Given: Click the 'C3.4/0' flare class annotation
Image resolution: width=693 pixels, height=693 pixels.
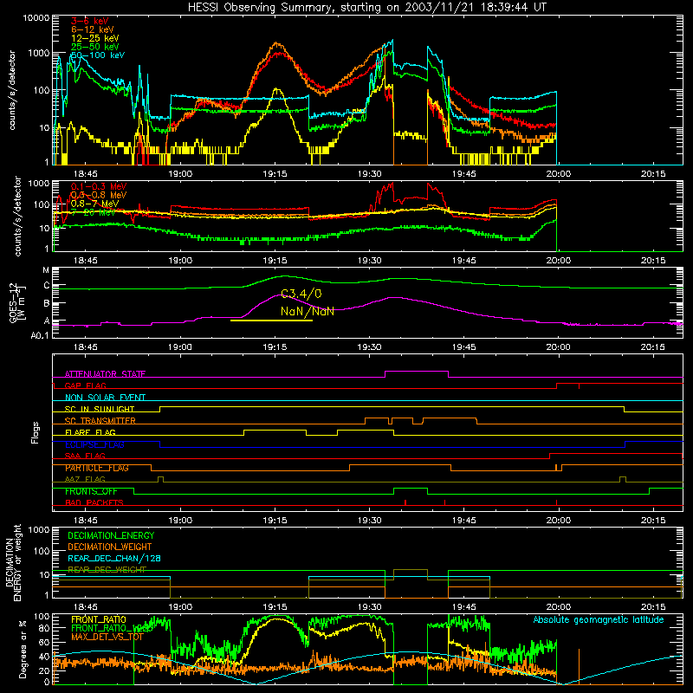Looking at the screenshot, I should pos(301,294).
